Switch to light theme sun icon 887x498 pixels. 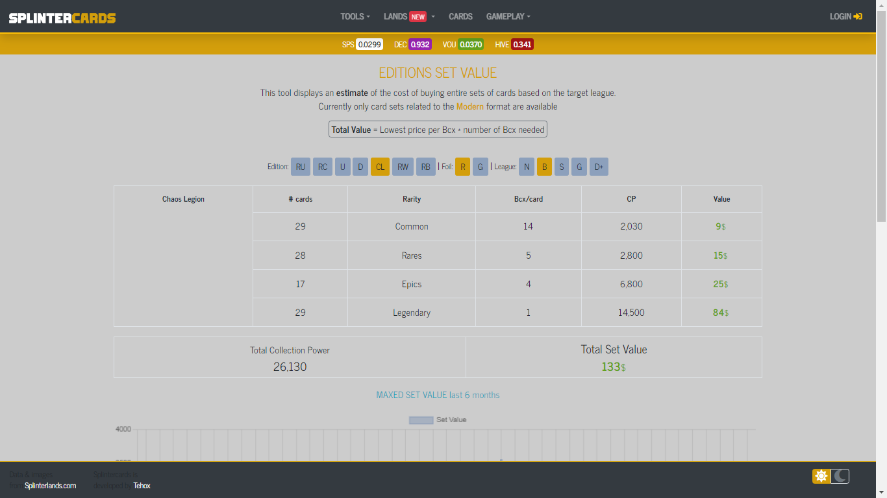tap(821, 477)
